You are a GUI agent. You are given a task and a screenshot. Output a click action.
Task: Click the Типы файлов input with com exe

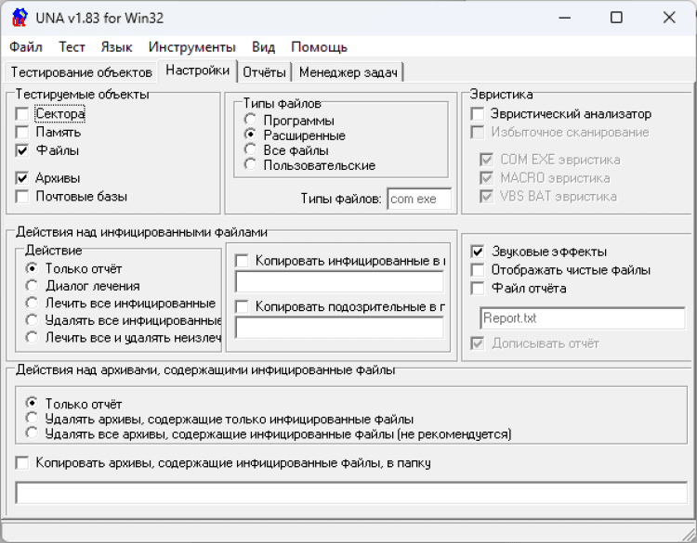pos(419,199)
